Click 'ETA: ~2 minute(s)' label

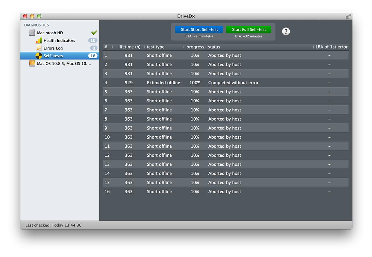pos(199,36)
